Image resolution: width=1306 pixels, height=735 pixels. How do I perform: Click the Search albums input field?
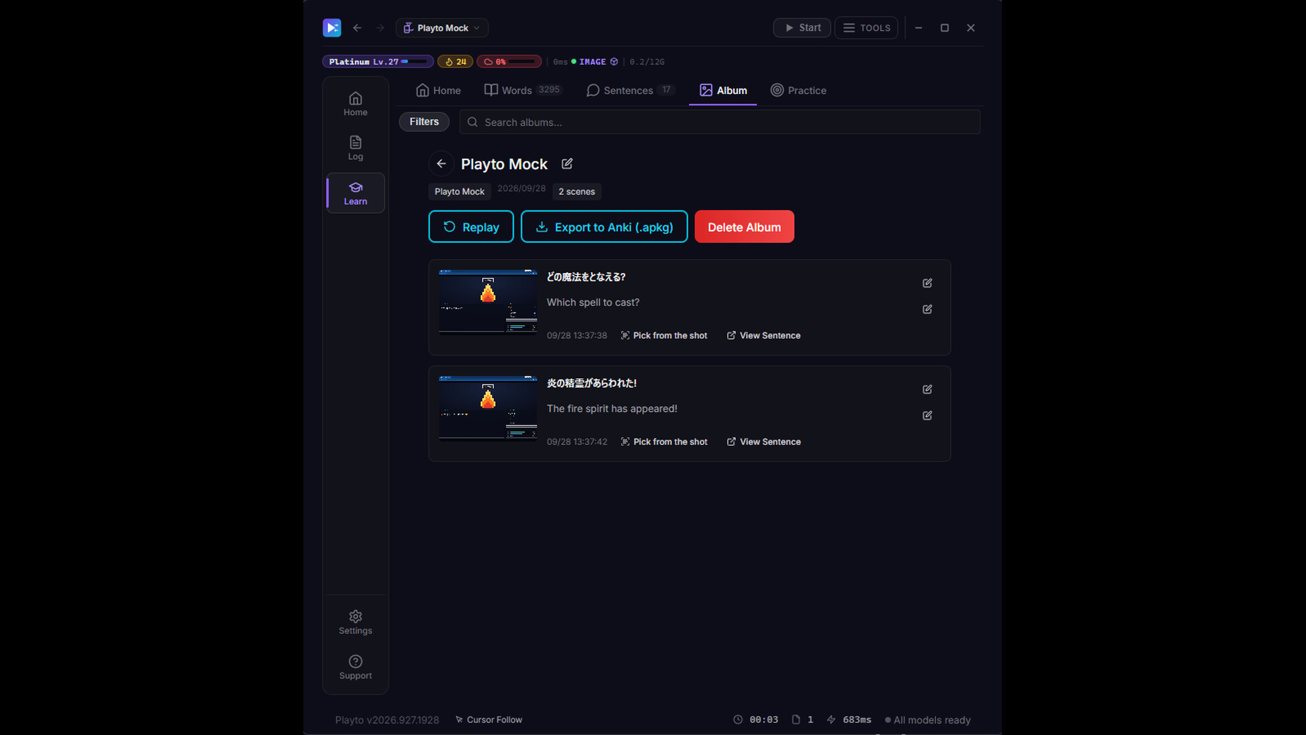pos(720,122)
